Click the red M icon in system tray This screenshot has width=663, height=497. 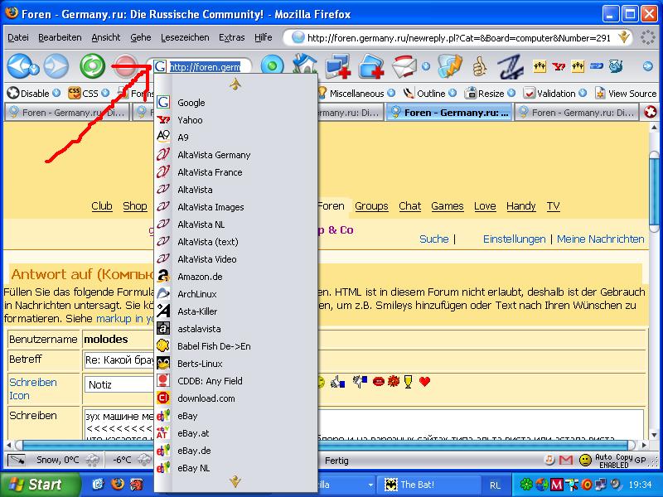pyautogui.click(x=556, y=485)
